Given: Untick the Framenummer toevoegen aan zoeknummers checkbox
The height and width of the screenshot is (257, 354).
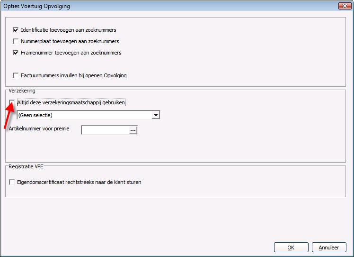Looking at the screenshot, I should tap(16, 53).
